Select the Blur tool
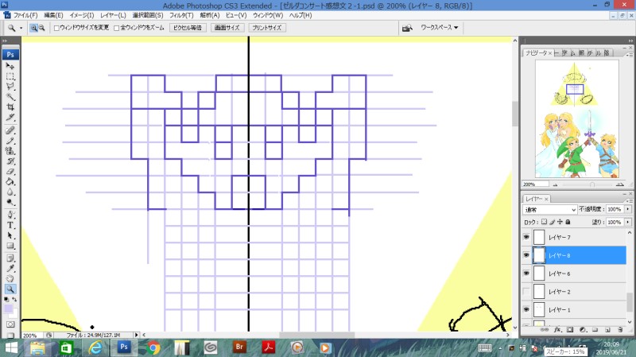The height and width of the screenshot is (357, 636). click(10, 192)
